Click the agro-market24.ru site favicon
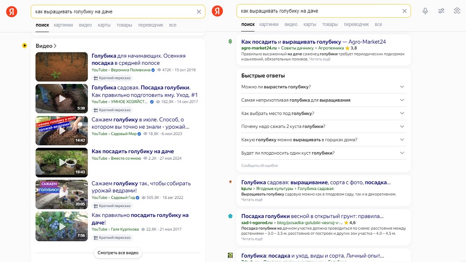 (230, 42)
